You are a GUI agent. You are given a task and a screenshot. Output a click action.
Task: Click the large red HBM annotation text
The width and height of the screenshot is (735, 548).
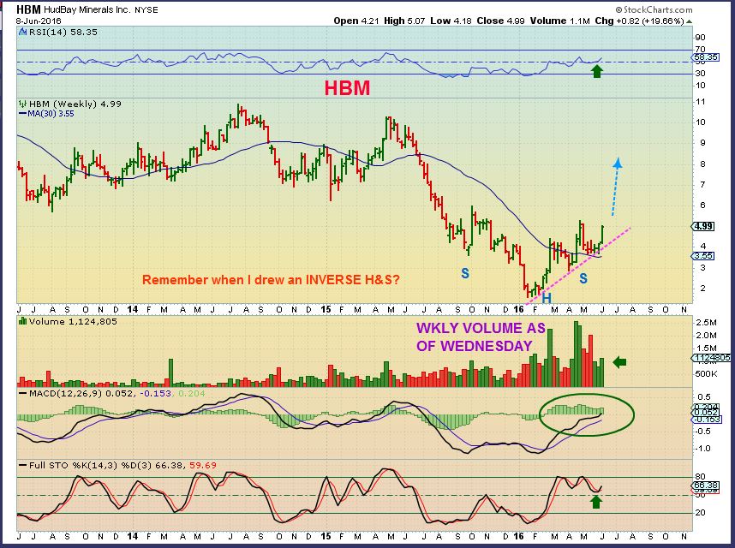tap(347, 88)
